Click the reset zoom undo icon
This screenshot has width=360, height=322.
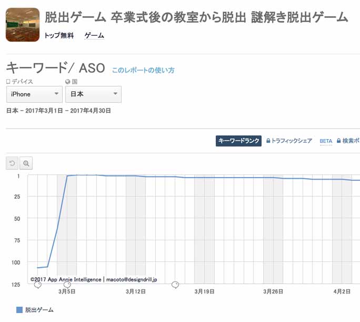coord(12,163)
